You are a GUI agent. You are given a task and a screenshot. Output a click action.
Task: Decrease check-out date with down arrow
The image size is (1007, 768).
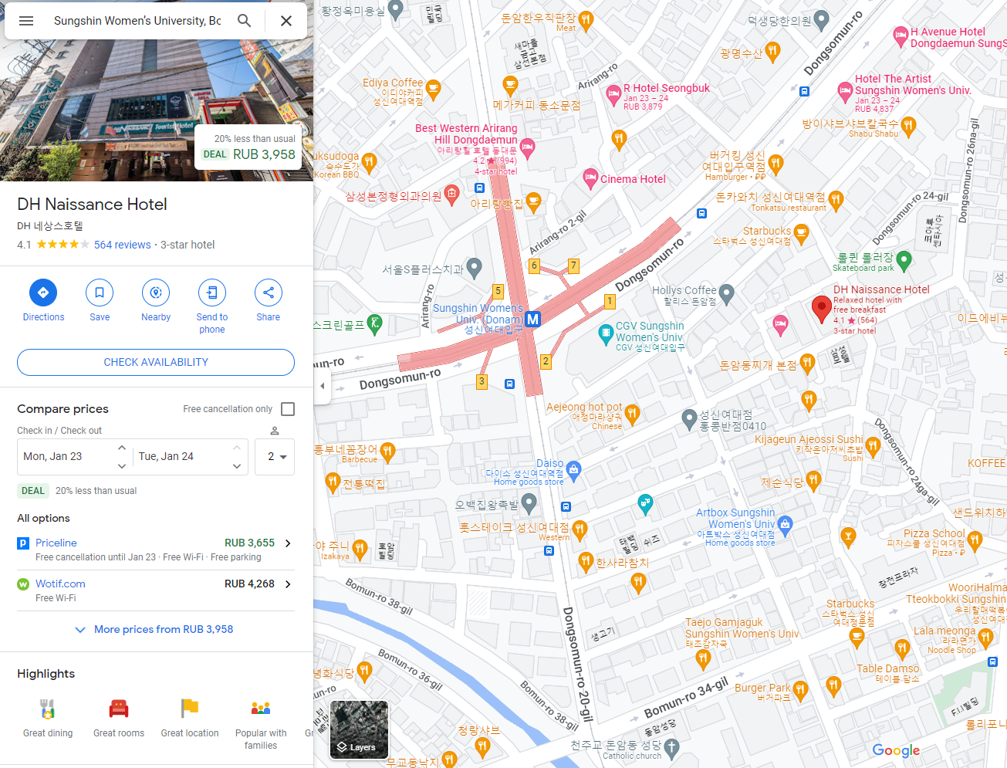coord(237,466)
